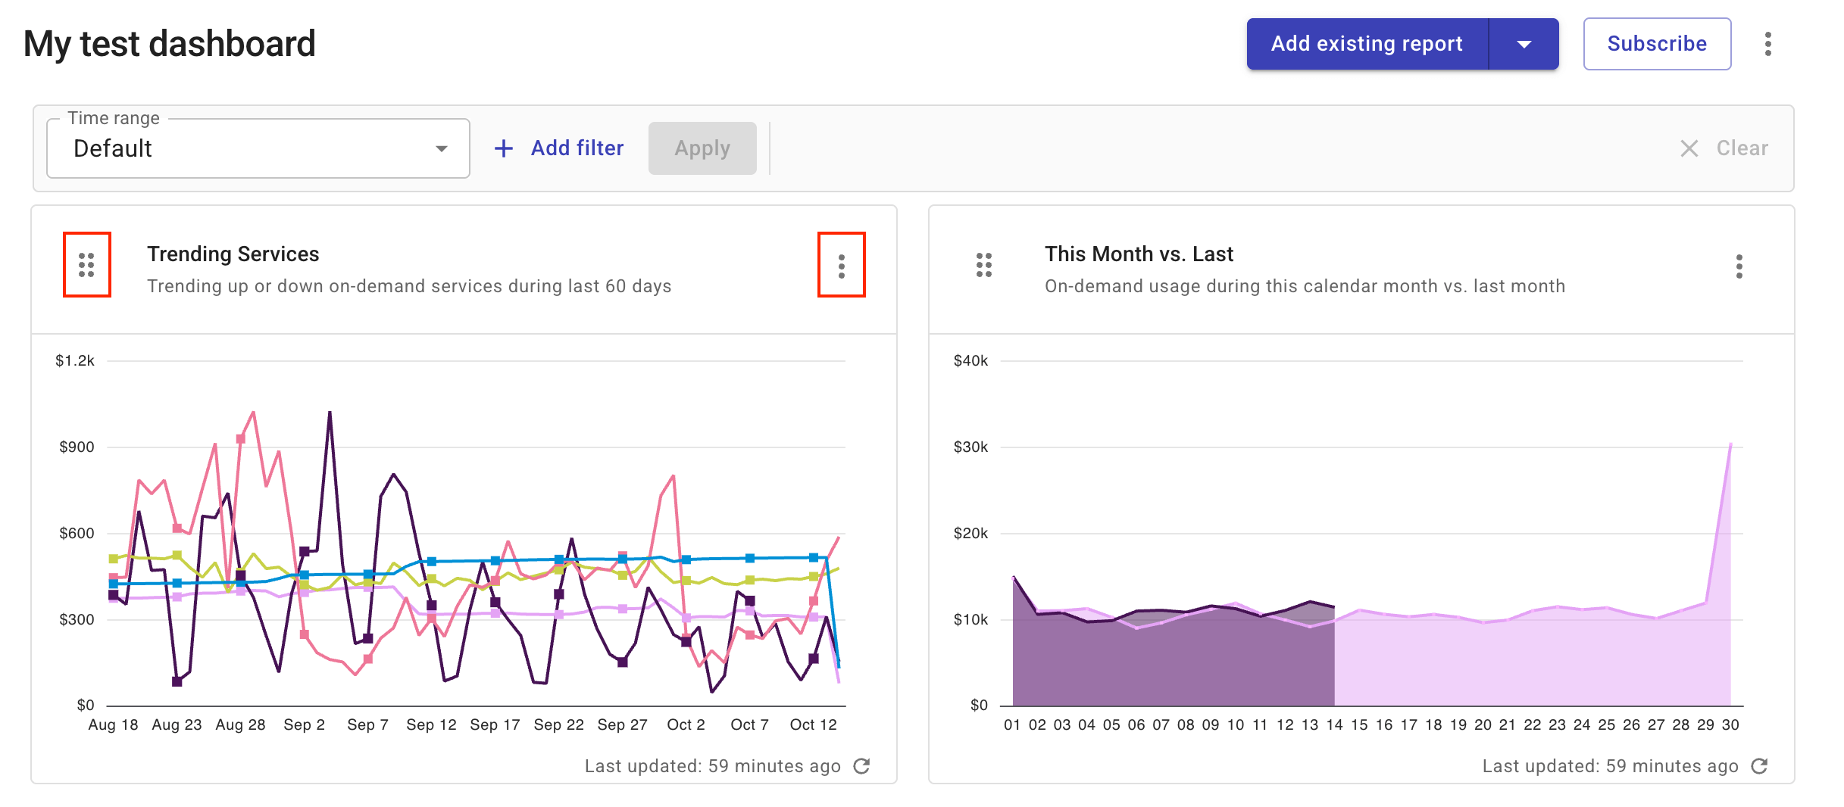Click the Clear control in the filter bar
Image resolution: width=1844 pixels, height=807 pixels.
(x=1741, y=148)
